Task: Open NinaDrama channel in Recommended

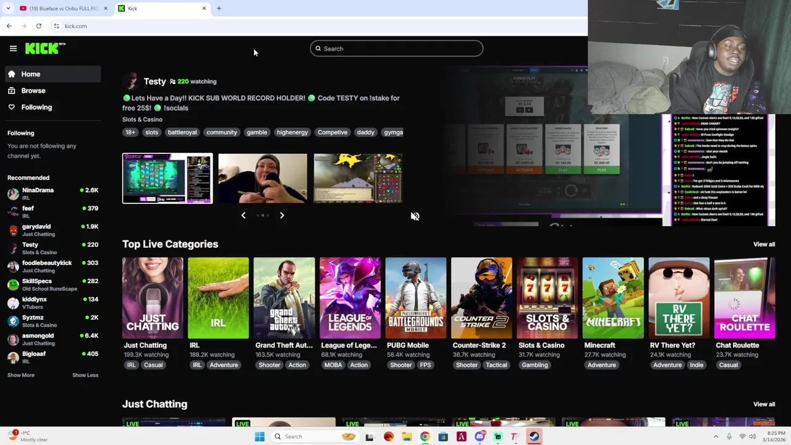Action: 53,193
